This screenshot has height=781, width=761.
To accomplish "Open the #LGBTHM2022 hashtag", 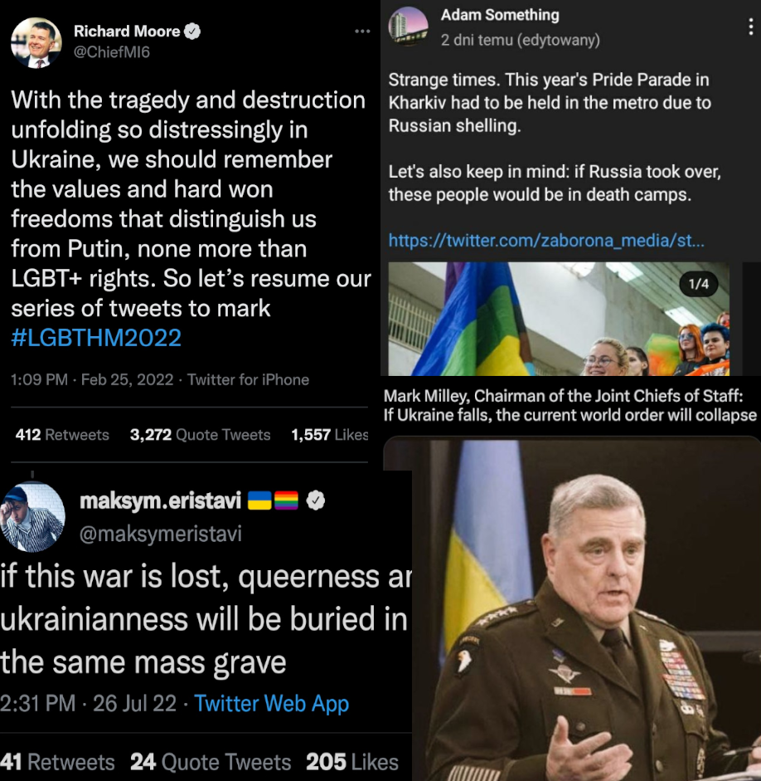I will click(96, 338).
